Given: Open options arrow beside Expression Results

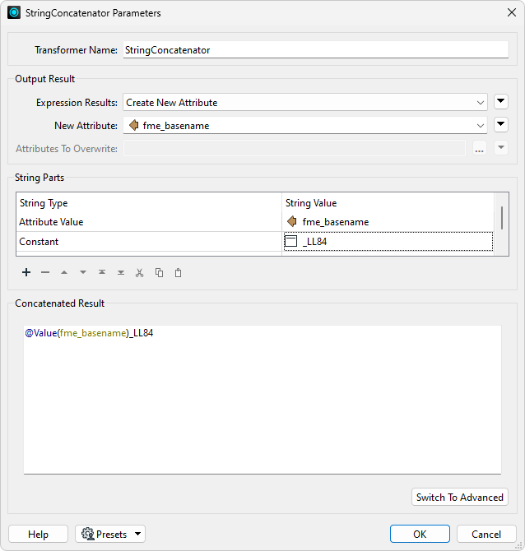Looking at the screenshot, I should pyautogui.click(x=501, y=101).
